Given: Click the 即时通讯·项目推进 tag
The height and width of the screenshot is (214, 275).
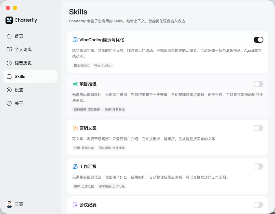Looking at the screenshot, I should tap(87, 110).
